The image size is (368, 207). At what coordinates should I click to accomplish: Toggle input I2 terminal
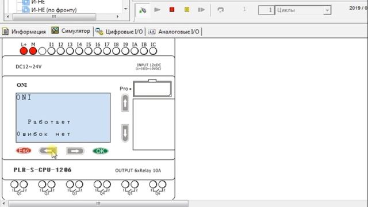[60, 51]
